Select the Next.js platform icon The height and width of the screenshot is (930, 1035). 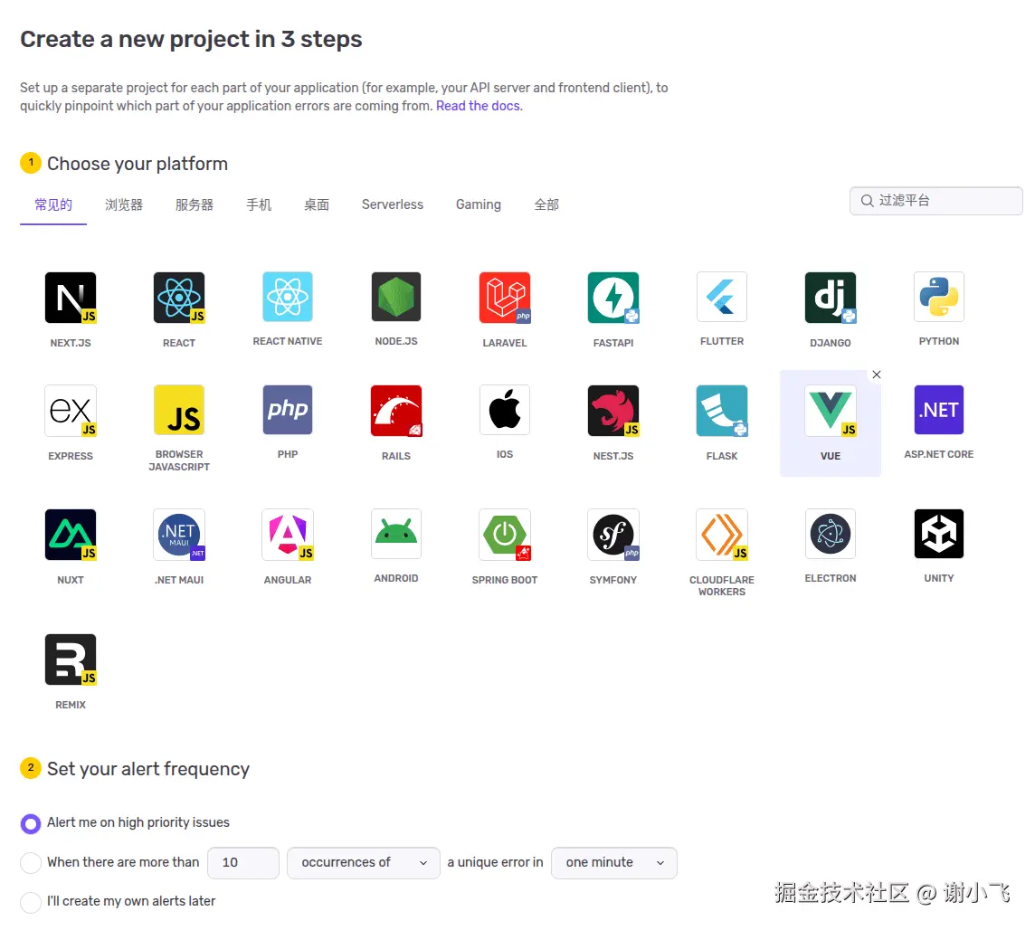pos(71,298)
